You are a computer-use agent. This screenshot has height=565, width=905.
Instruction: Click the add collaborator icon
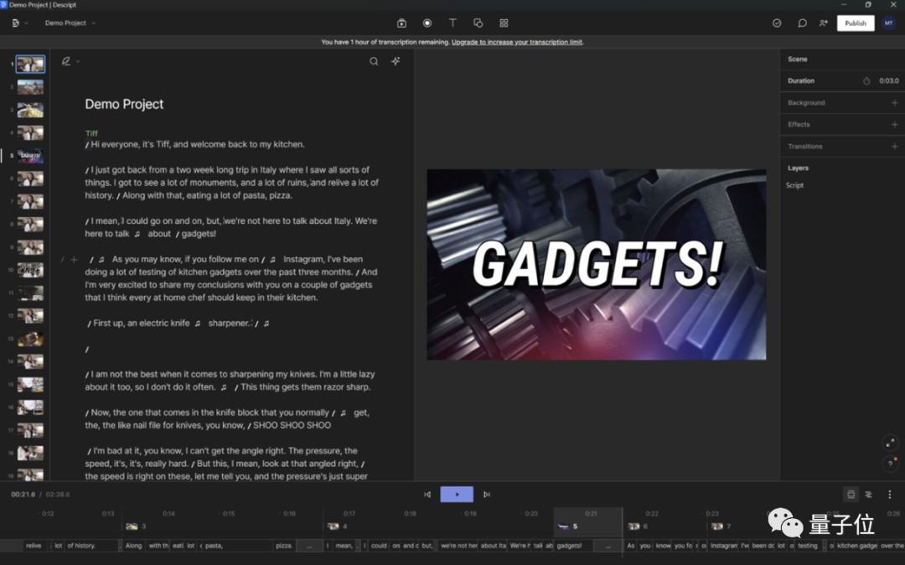pyautogui.click(x=824, y=23)
